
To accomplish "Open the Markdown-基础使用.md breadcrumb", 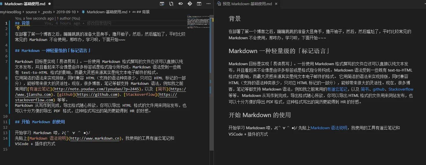I will pos(107,12).
